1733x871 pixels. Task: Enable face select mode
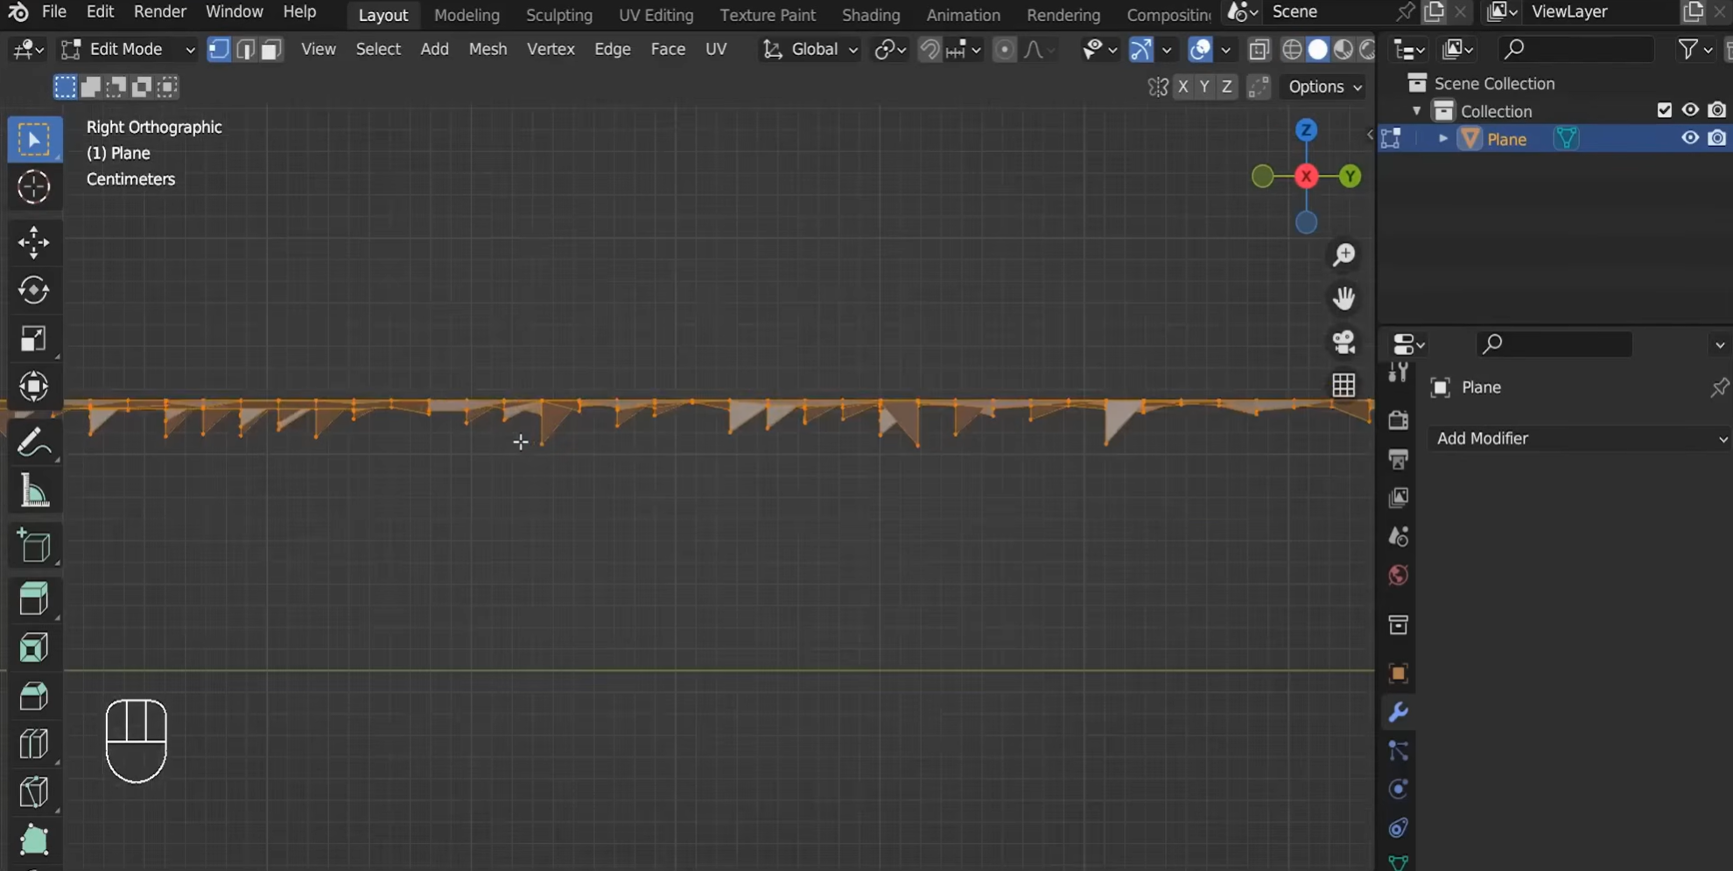(x=271, y=50)
